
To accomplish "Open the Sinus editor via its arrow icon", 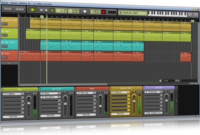I will (59, 93).
